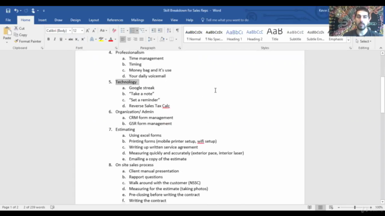Click the vertical scrollbar thumb
Image resolution: width=385 pixels, height=216 pixels.
click(x=383, y=95)
